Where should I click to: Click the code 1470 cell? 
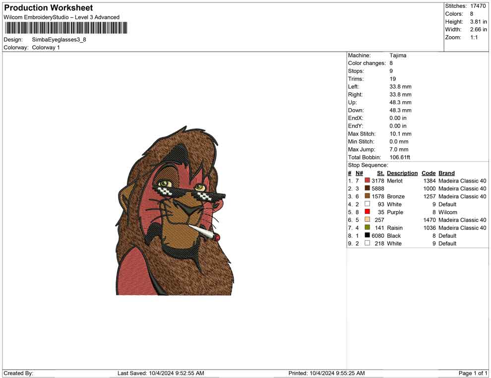tap(430, 220)
